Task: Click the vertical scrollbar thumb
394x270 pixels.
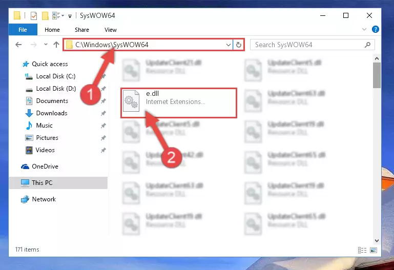Action: (x=377, y=75)
